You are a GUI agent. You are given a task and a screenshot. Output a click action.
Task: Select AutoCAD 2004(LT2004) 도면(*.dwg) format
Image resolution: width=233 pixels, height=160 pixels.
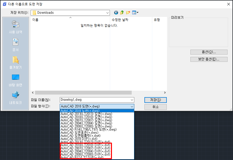tap(97, 123)
